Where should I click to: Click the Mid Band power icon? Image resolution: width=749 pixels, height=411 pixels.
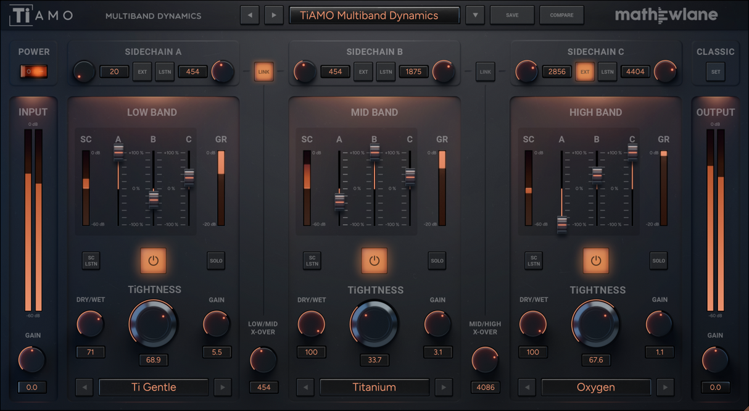click(374, 260)
